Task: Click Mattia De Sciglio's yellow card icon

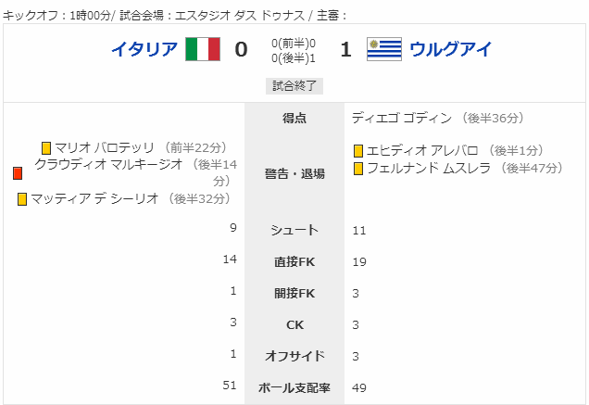Action: point(22,199)
